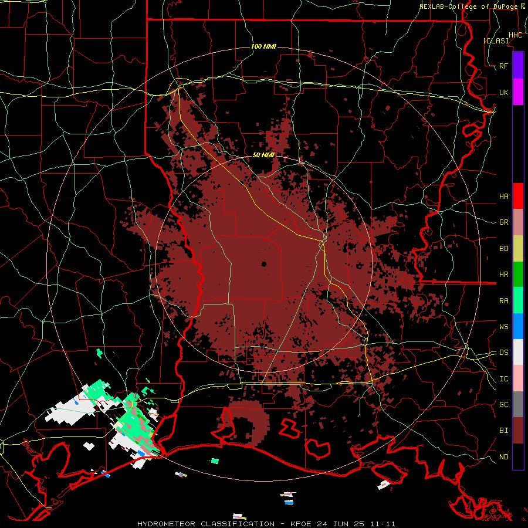Screen dimensions: 528x528
Task: Select the light pink IC legend swatch
Action: tap(518, 378)
